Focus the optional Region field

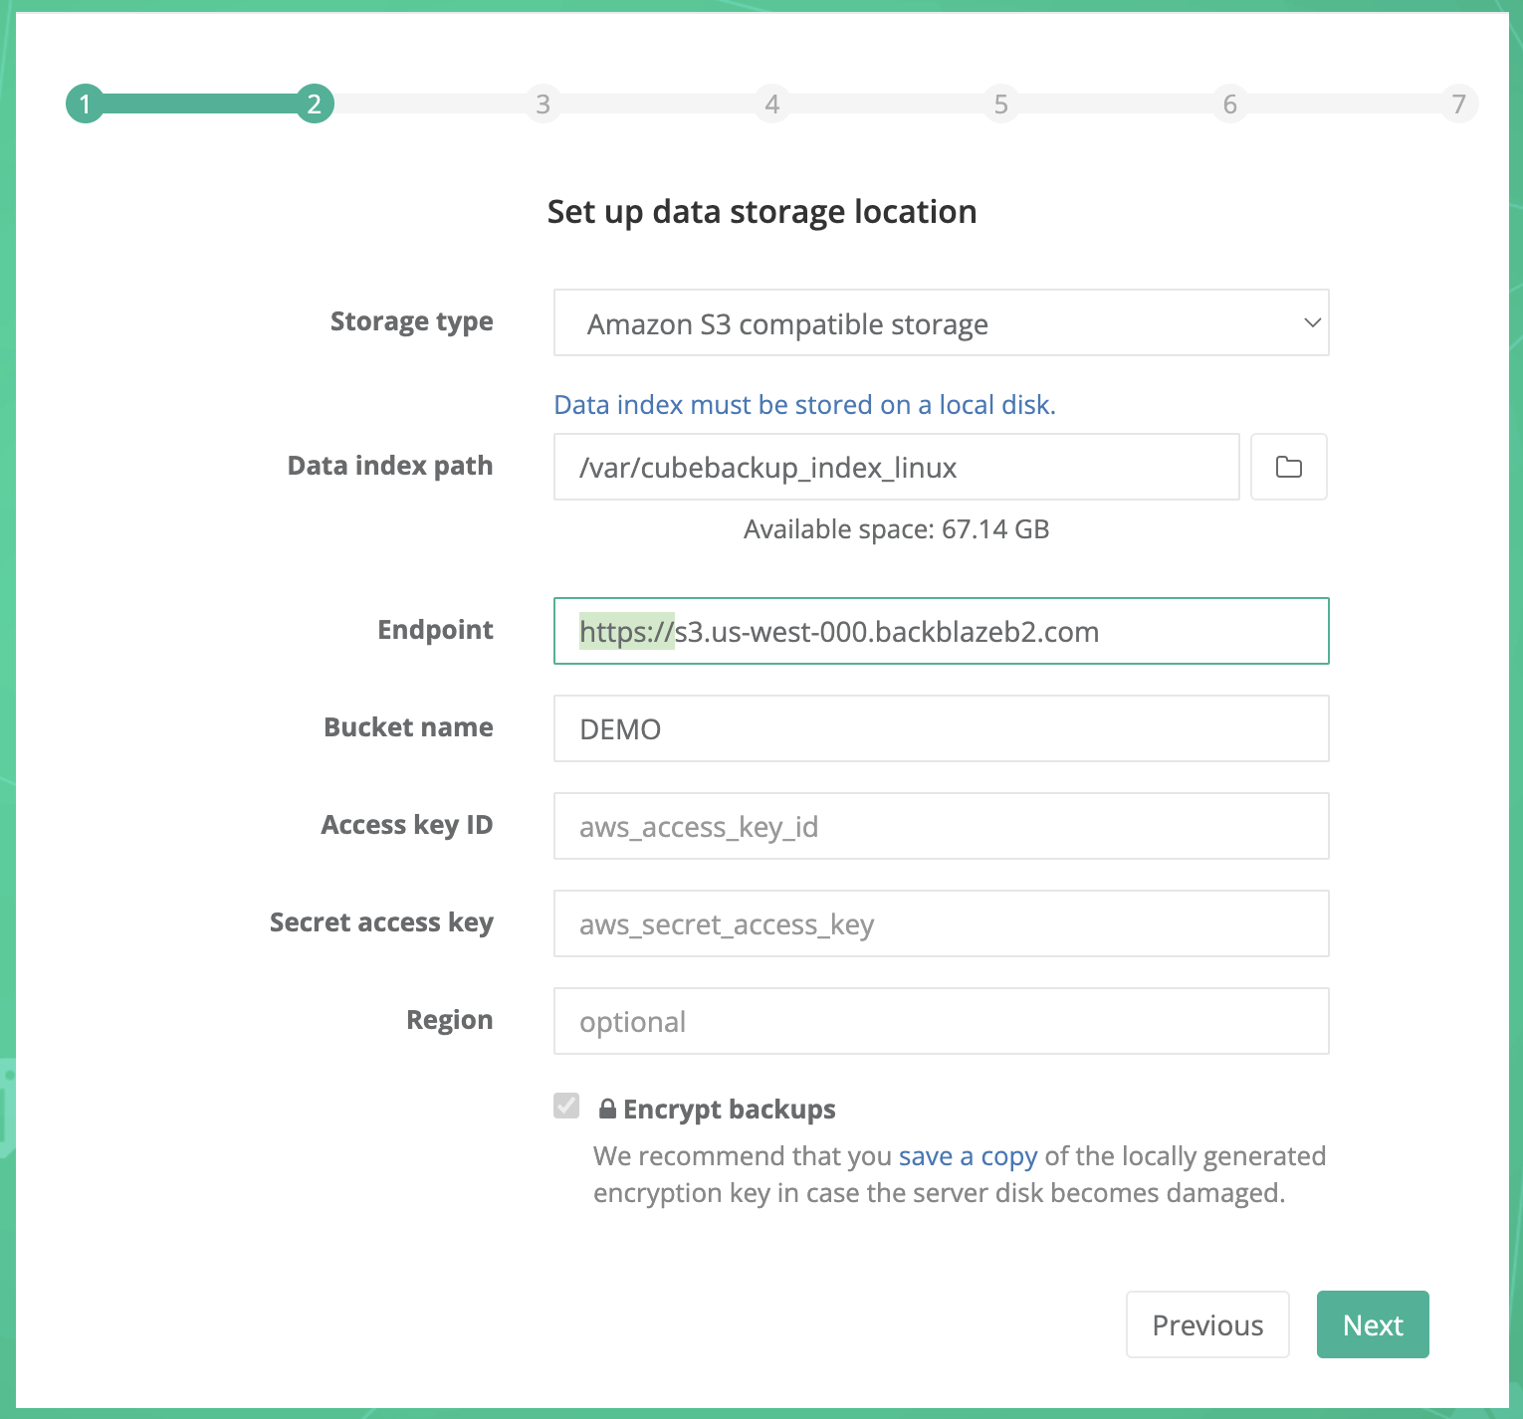tap(941, 1021)
